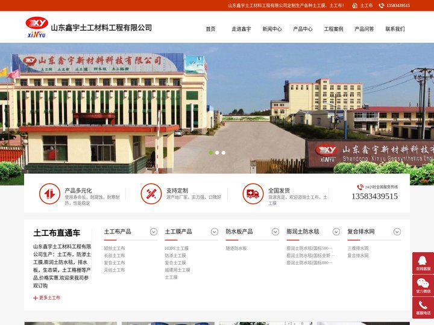
Task: Click company name 山东鑫宇土工材料工程有限公司 header text
Action: [101, 28]
